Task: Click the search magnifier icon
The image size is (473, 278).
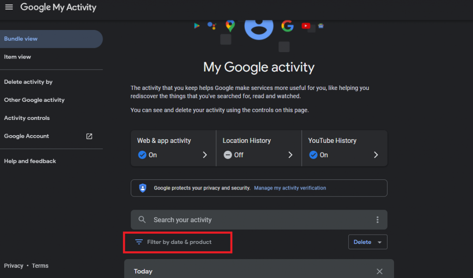Action: tap(142, 219)
